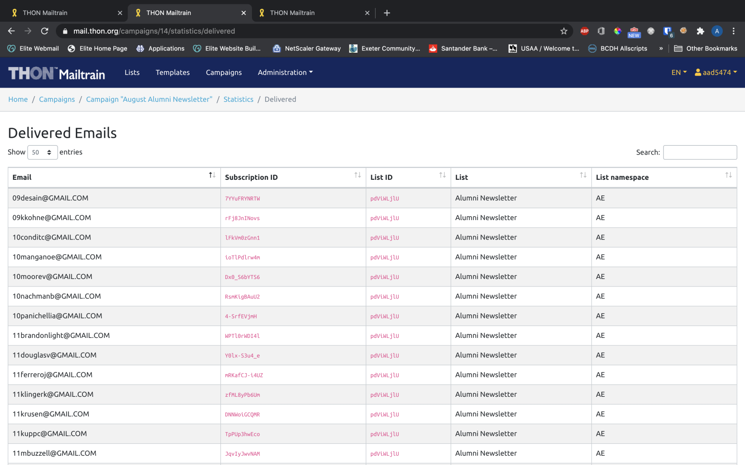This screenshot has height=465, width=745.
Task: Open the EN language dropdown
Action: tap(679, 72)
